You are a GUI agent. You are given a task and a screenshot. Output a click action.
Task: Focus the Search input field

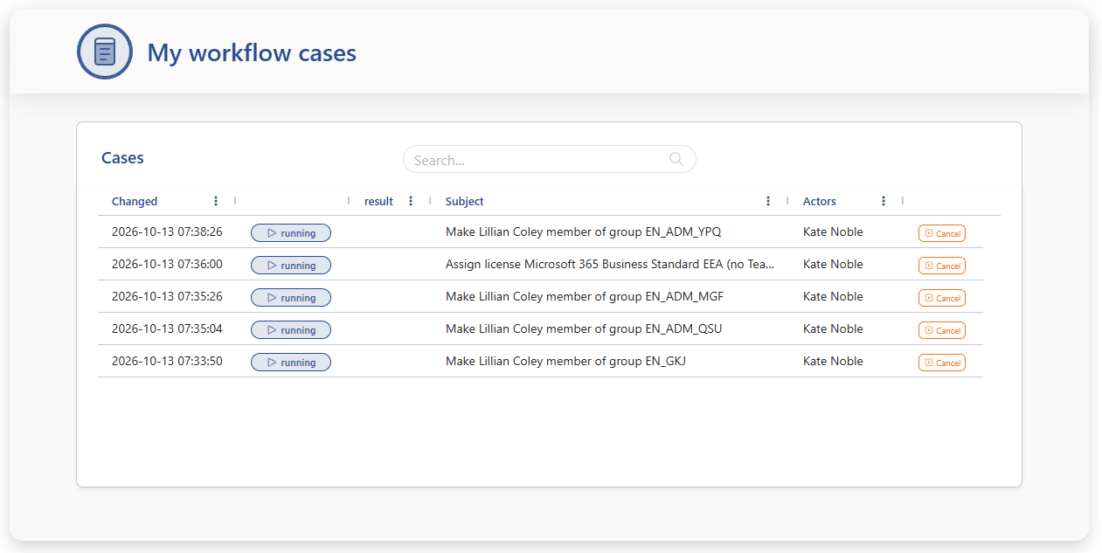tap(549, 159)
